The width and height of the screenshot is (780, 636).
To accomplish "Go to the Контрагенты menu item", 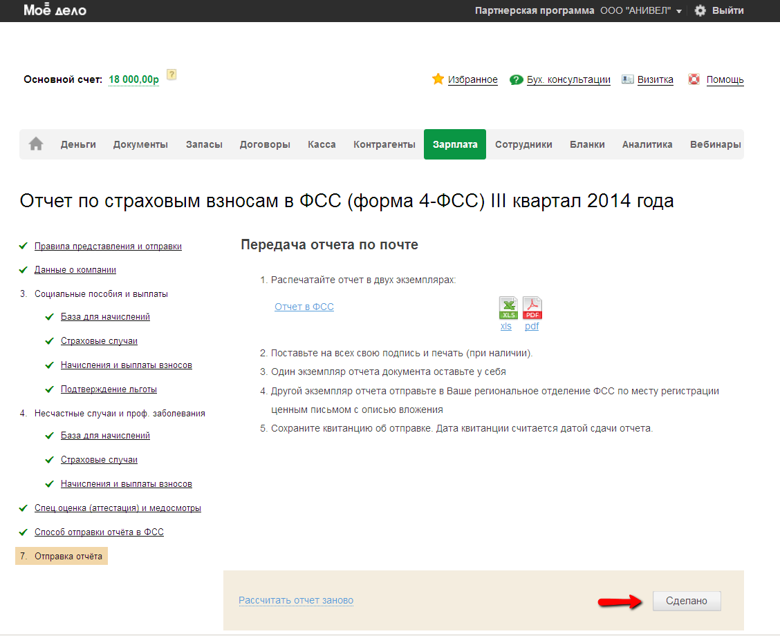I will 384,144.
